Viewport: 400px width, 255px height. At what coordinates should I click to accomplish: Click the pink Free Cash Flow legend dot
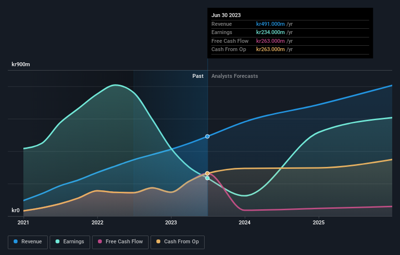pyautogui.click(x=100, y=241)
